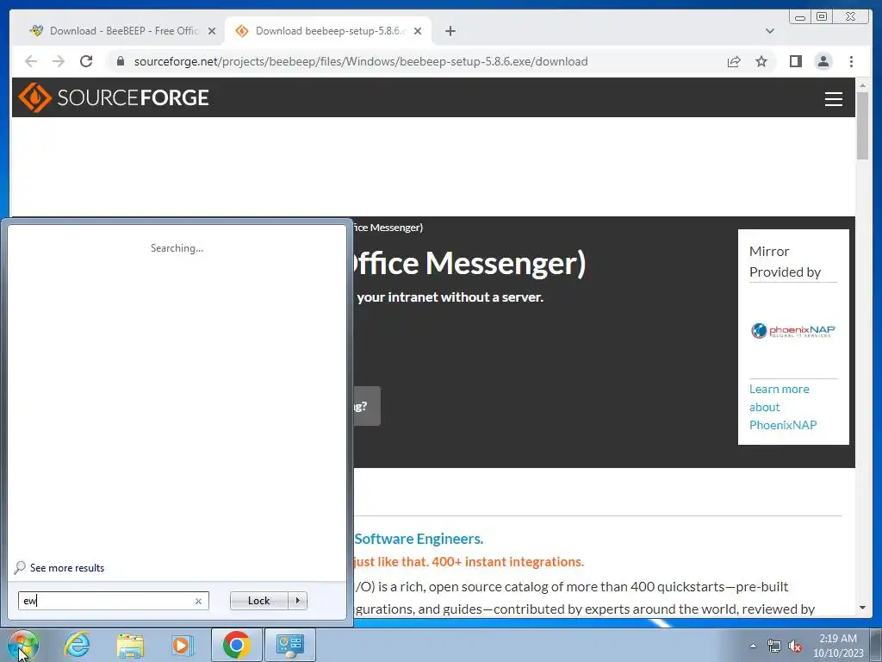882x662 pixels.
Task: Click the Lock button in Start menu
Action: tap(258, 601)
